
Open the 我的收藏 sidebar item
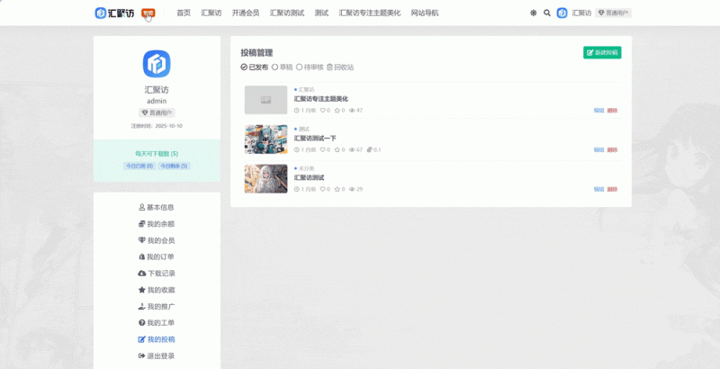(x=157, y=290)
